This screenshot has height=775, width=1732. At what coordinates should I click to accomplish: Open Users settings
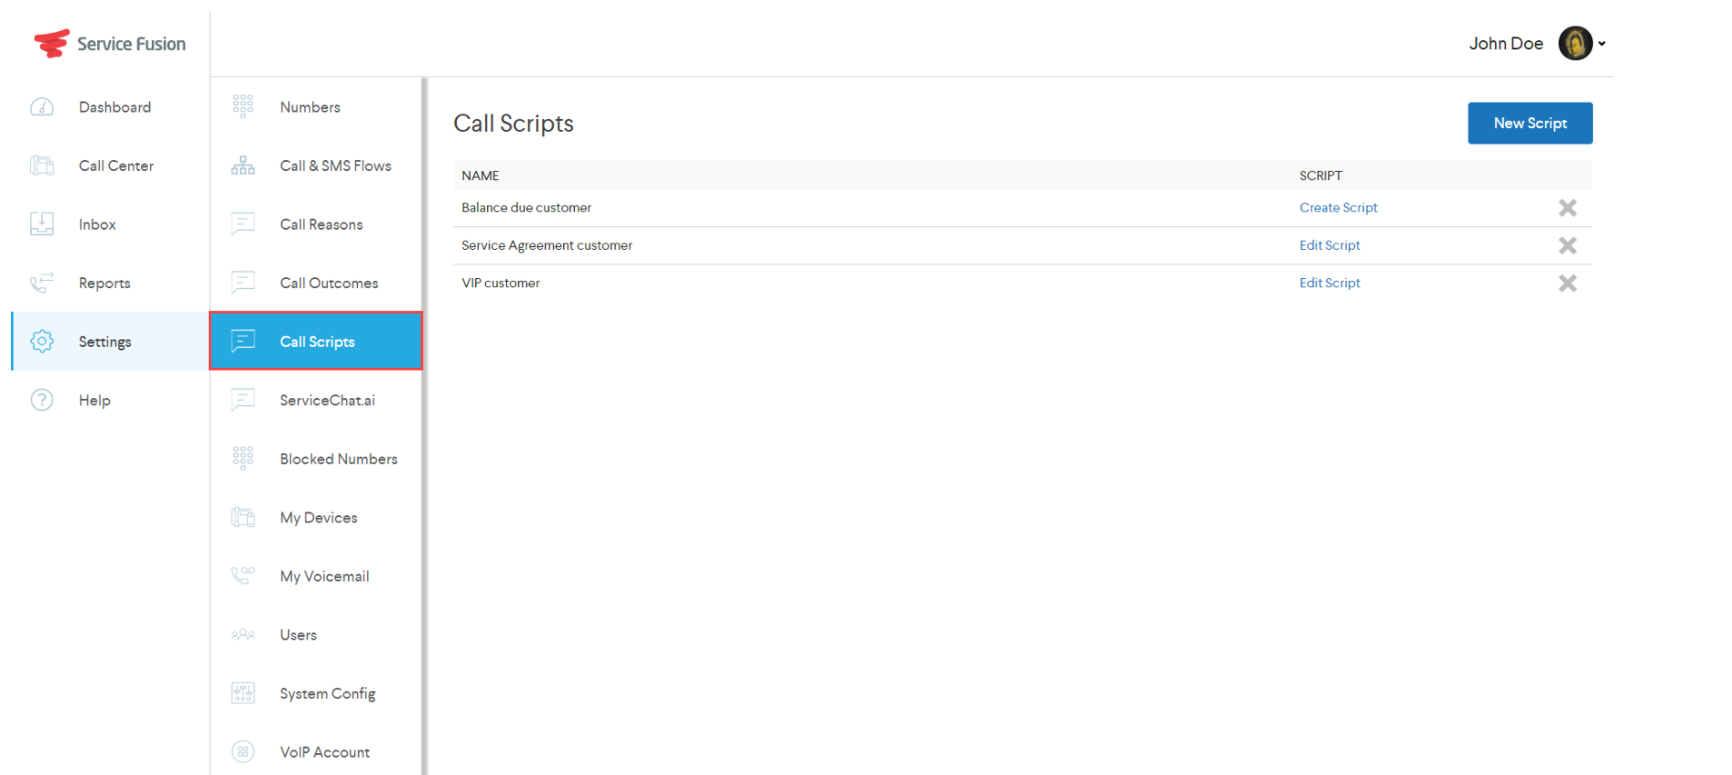[316, 634]
